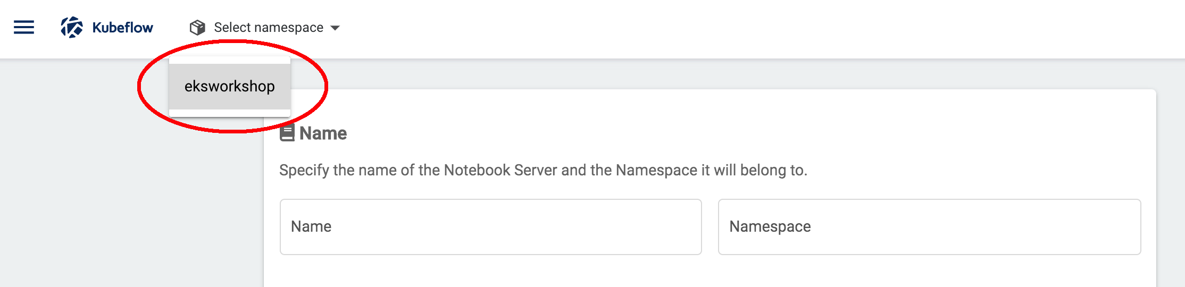This screenshot has height=287, width=1185.
Task: Expand the Select namespace dropdown arrow
Action: click(x=335, y=28)
